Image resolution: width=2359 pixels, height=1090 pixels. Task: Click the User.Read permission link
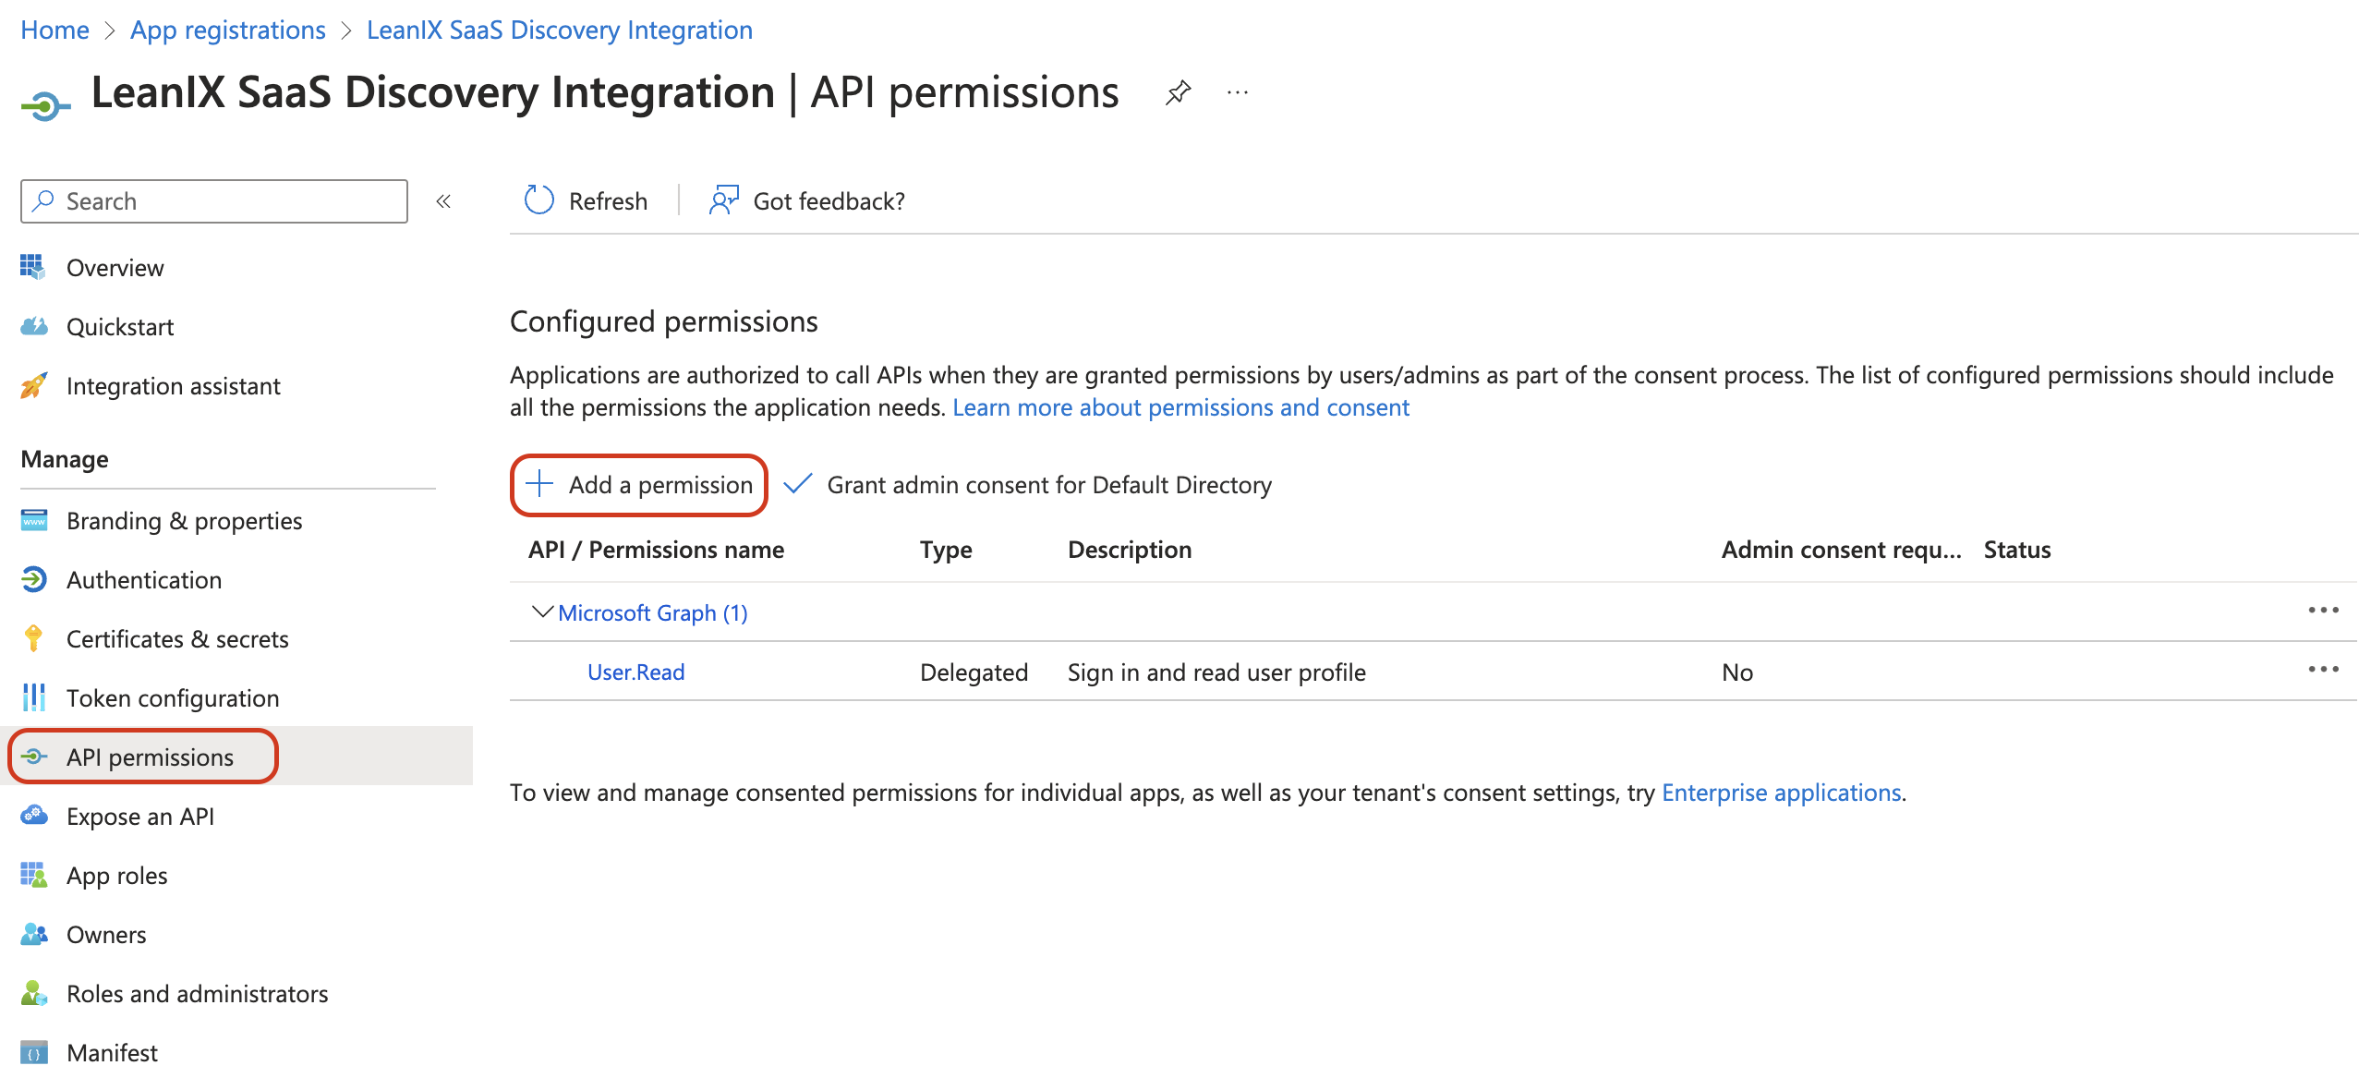[x=635, y=672]
